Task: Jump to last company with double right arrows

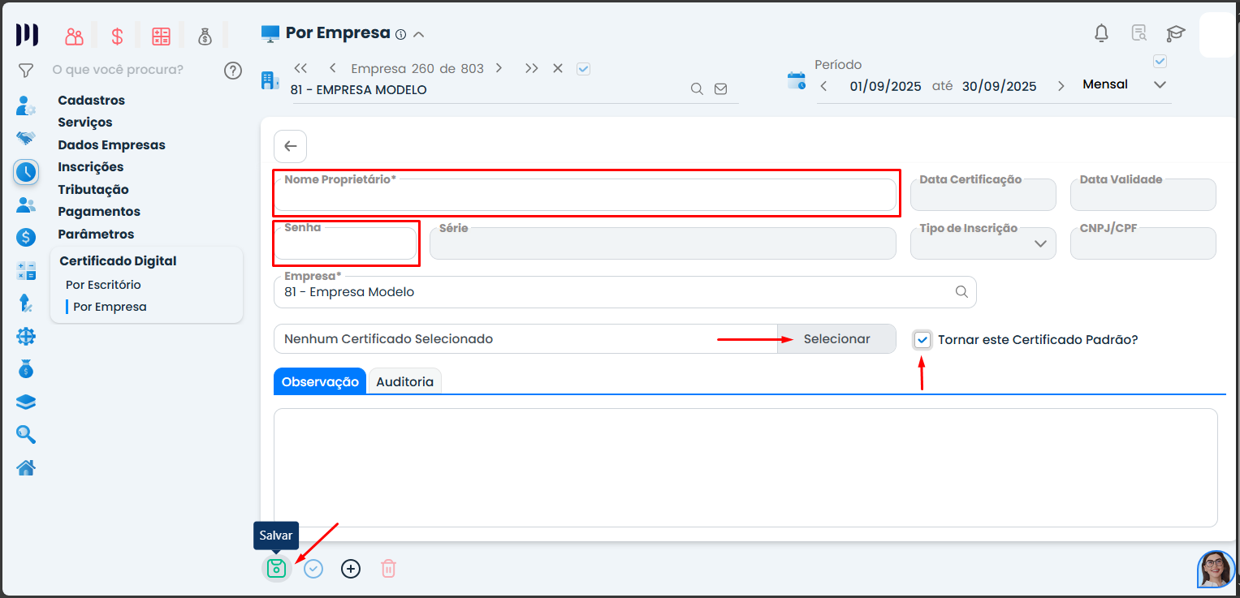Action: click(531, 68)
